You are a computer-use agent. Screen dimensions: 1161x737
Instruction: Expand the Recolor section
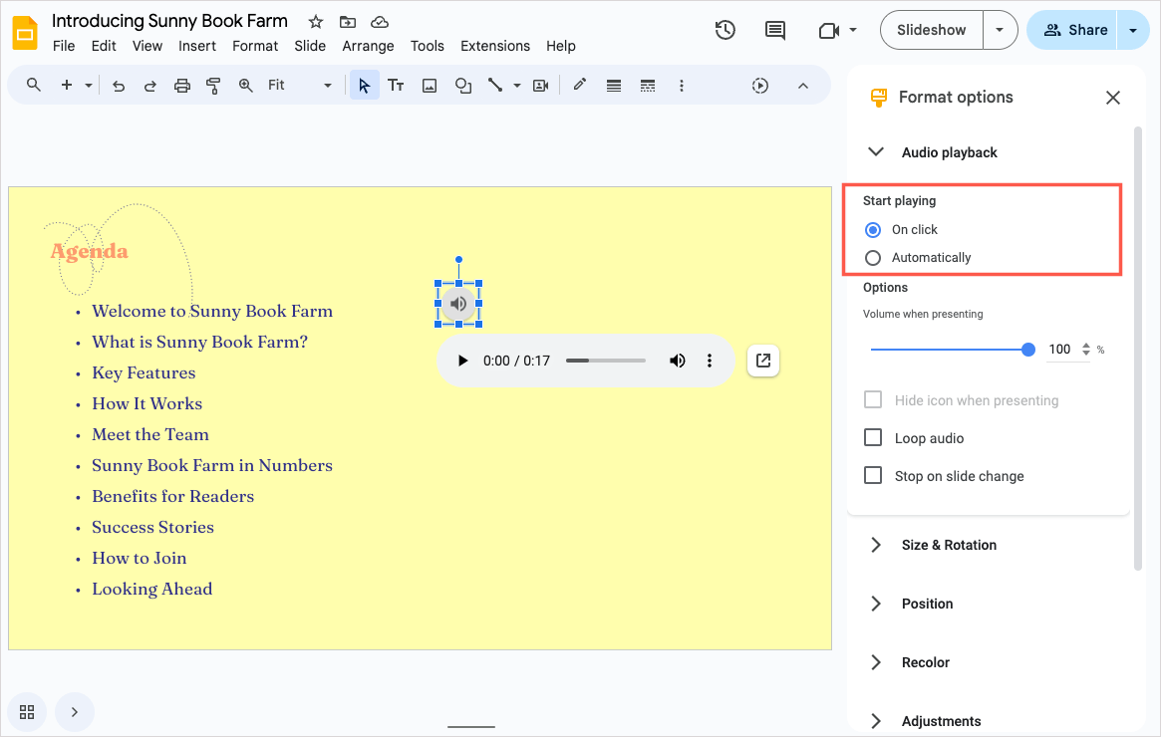(x=876, y=662)
